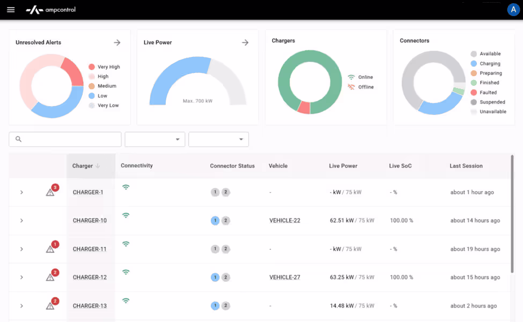The height and width of the screenshot is (322, 523).
Task: Expand the CHARGER-1 row
Action: (x=21, y=192)
